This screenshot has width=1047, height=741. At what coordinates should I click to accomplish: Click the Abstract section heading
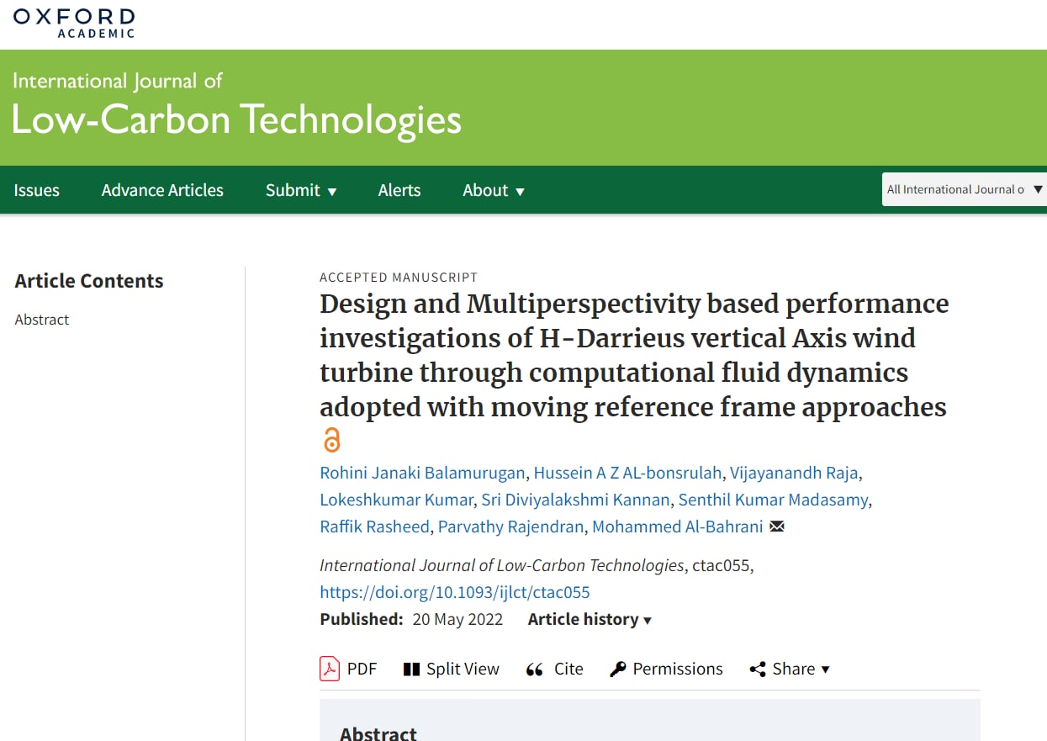378,733
